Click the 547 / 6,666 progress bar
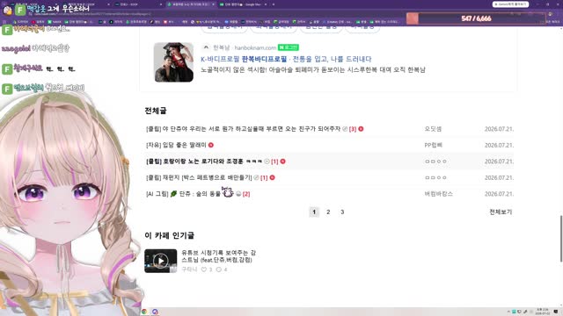The width and height of the screenshot is (563, 316). coord(476,18)
